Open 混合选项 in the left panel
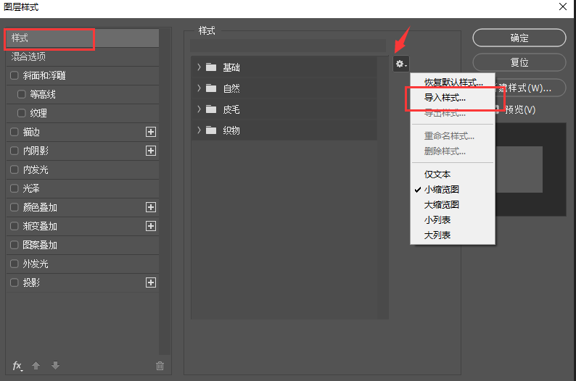 [x=83, y=56]
